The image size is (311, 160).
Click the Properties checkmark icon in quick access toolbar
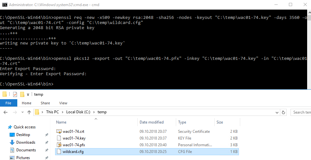tap(15, 94)
